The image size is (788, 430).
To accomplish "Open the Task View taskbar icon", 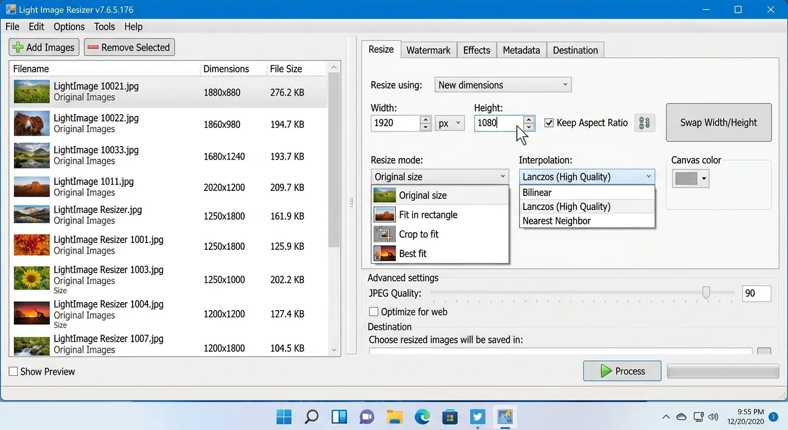I will [x=339, y=417].
